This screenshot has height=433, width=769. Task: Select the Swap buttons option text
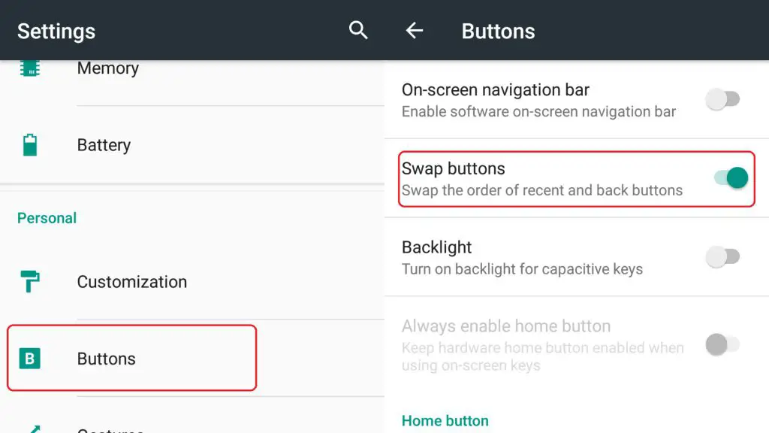pos(453,168)
